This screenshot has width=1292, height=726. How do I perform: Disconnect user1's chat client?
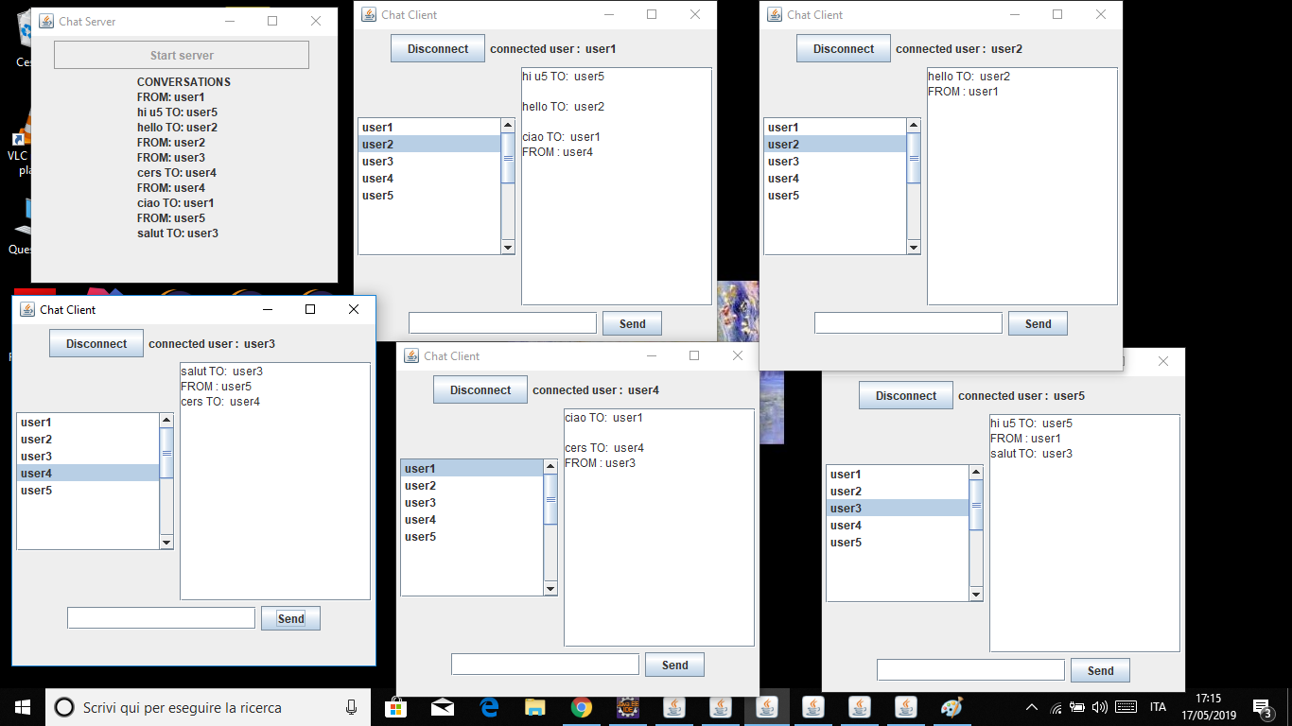pyautogui.click(x=437, y=47)
